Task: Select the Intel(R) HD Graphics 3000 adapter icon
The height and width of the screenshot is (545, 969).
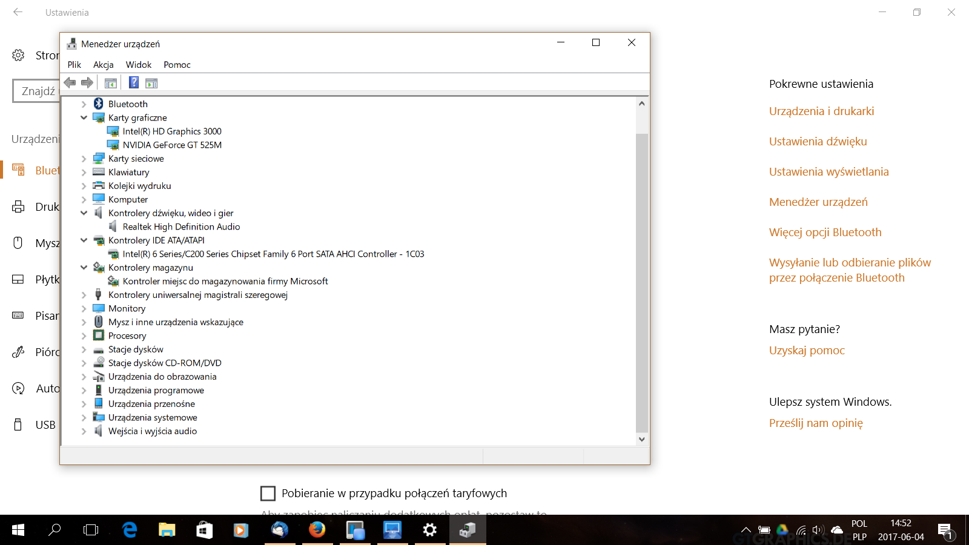Action: click(113, 131)
